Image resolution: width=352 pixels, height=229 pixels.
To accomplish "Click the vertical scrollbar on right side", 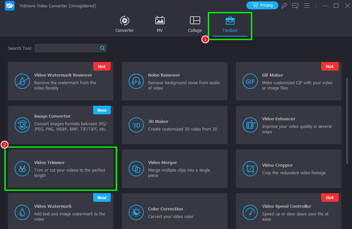I will [x=347, y=121].
